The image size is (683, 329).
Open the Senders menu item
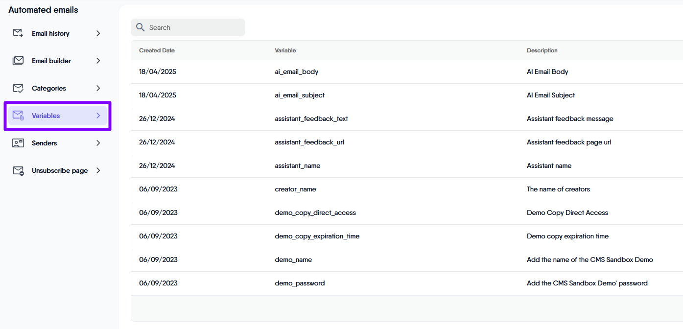tap(45, 143)
